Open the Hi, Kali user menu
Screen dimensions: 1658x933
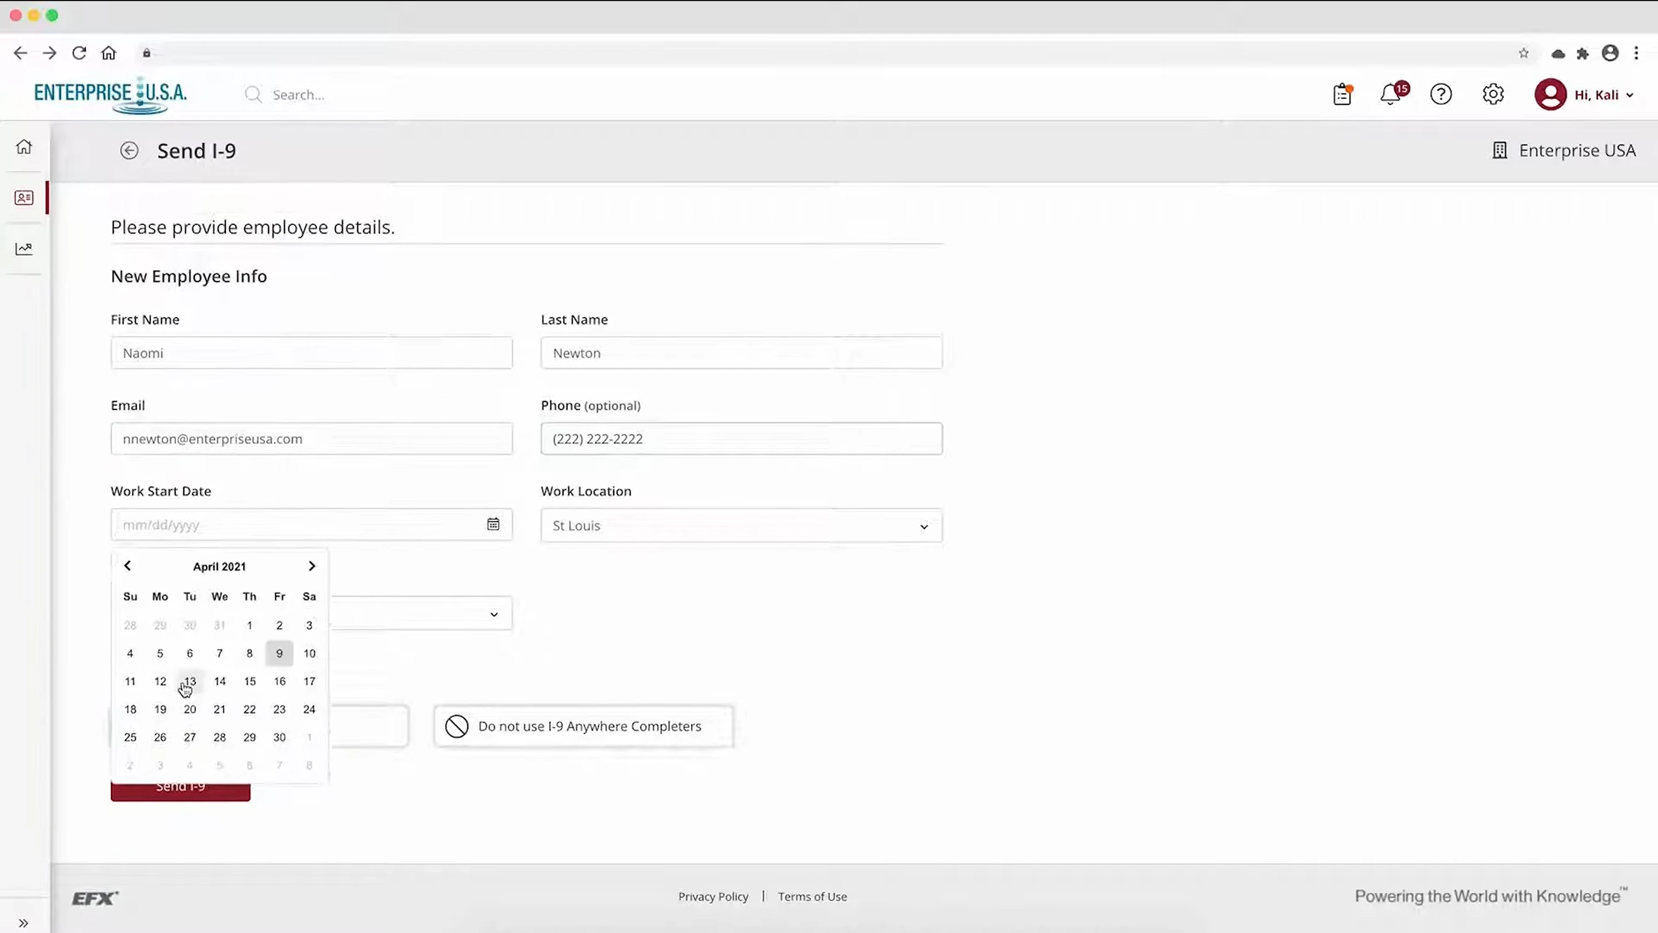pos(1585,95)
